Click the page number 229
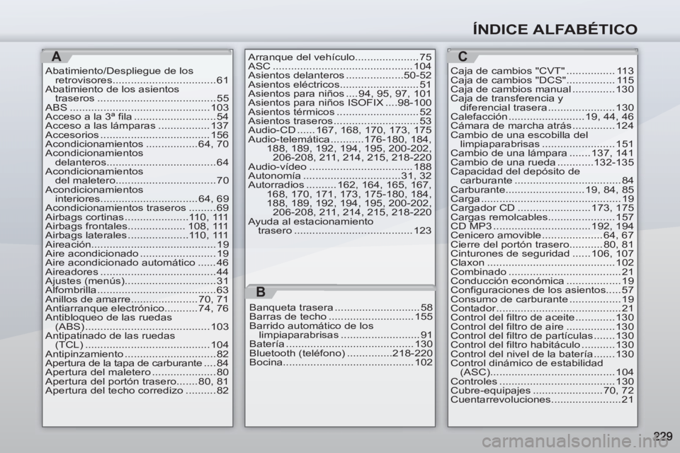This screenshot has width=680, height=453. (663, 436)
